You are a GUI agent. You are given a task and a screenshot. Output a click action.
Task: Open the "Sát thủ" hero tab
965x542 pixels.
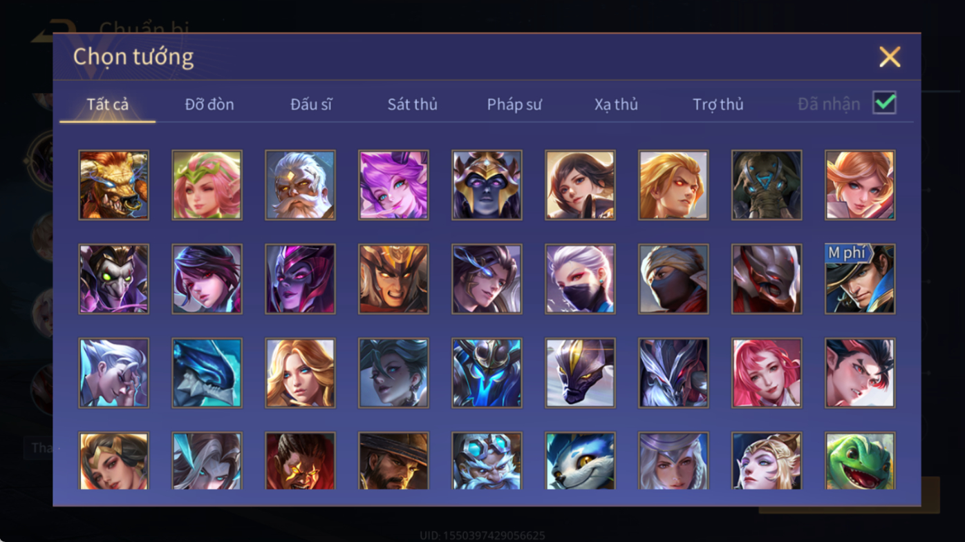click(x=412, y=104)
